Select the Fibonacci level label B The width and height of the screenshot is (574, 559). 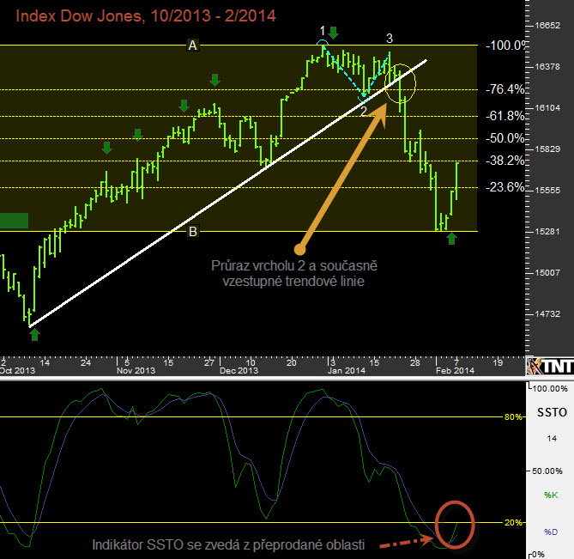point(193,232)
